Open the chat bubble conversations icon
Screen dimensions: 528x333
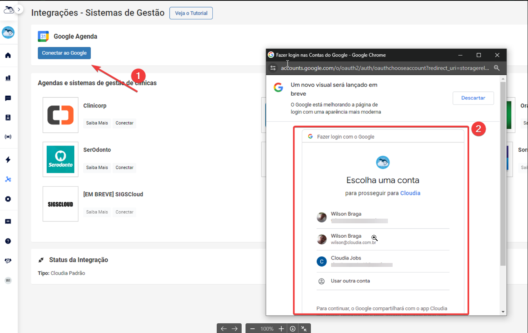(8, 98)
